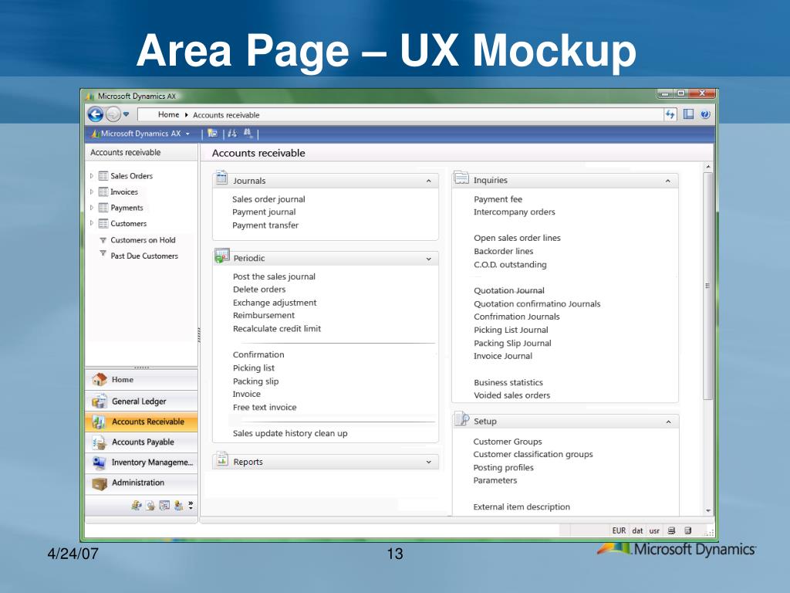Open the Help question mark icon
Image resolution: width=790 pixels, height=593 pixels.
tap(705, 114)
